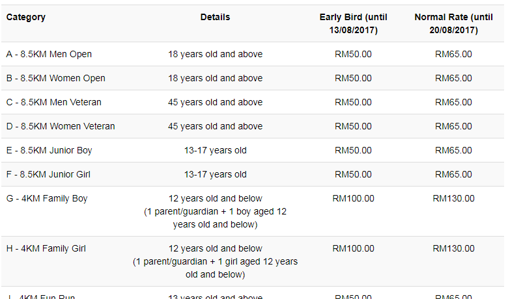Click the G - 4KM Family Boy category
Image resolution: width=508 pixels, height=299 pixels.
[x=47, y=198]
